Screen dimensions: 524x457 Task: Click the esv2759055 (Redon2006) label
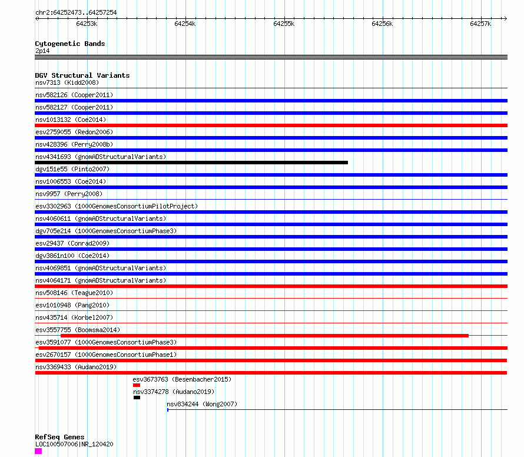[74, 132]
